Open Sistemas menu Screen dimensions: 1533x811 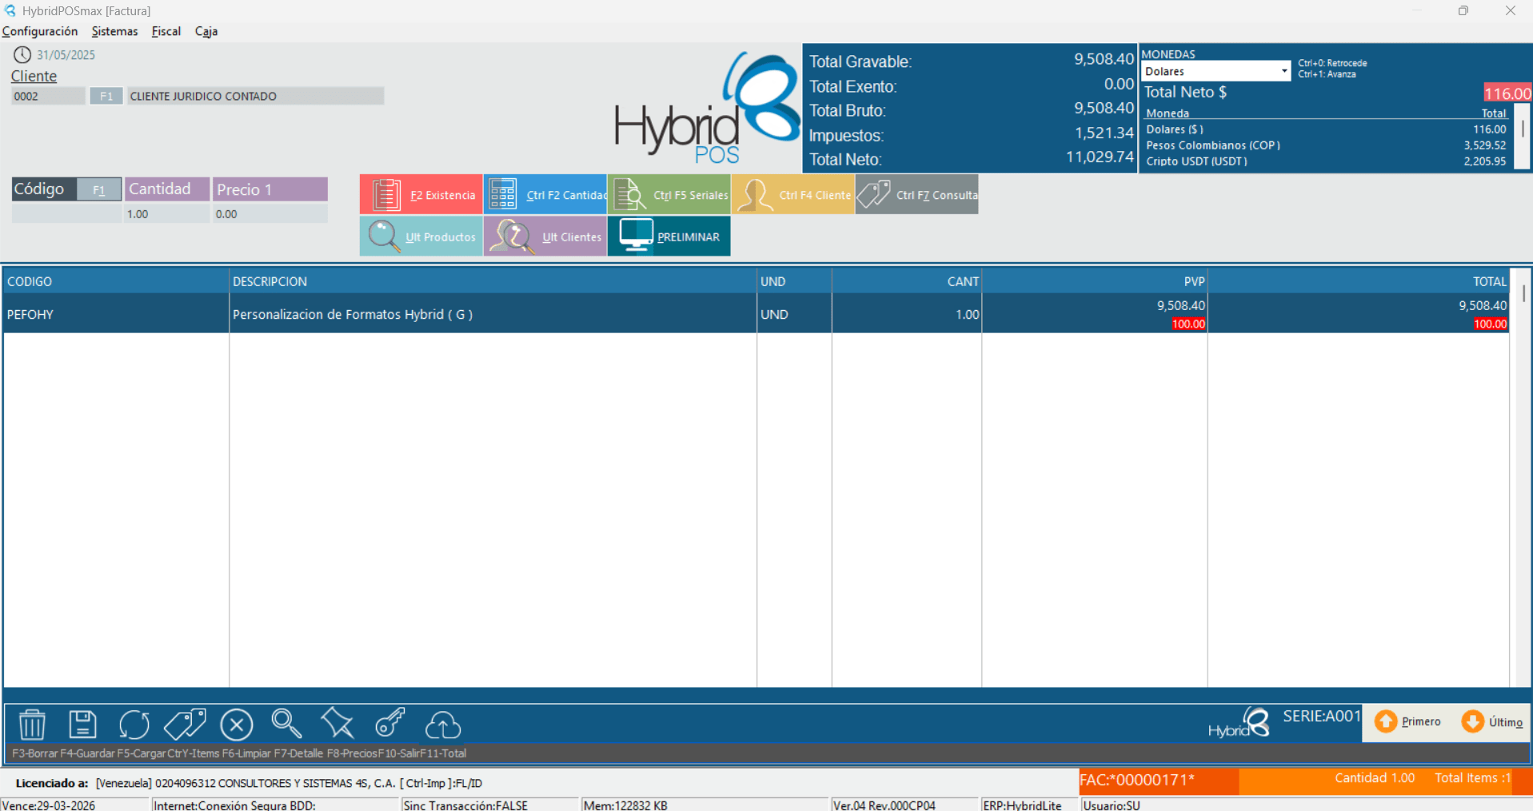[x=114, y=31]
